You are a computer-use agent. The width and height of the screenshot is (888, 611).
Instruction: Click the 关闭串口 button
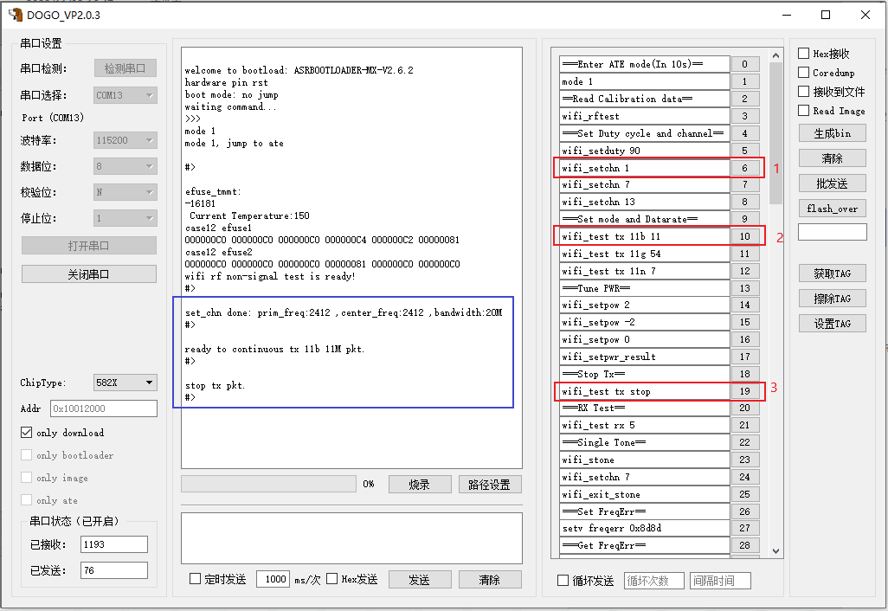pyautogui.click(x=89, y=274)
